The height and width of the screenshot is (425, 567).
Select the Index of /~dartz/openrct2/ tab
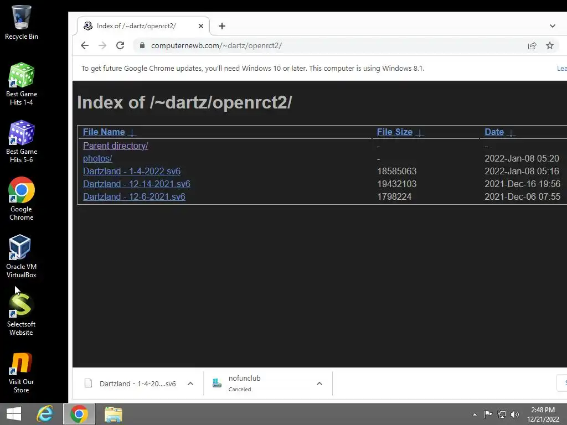(x=143, y=26)
